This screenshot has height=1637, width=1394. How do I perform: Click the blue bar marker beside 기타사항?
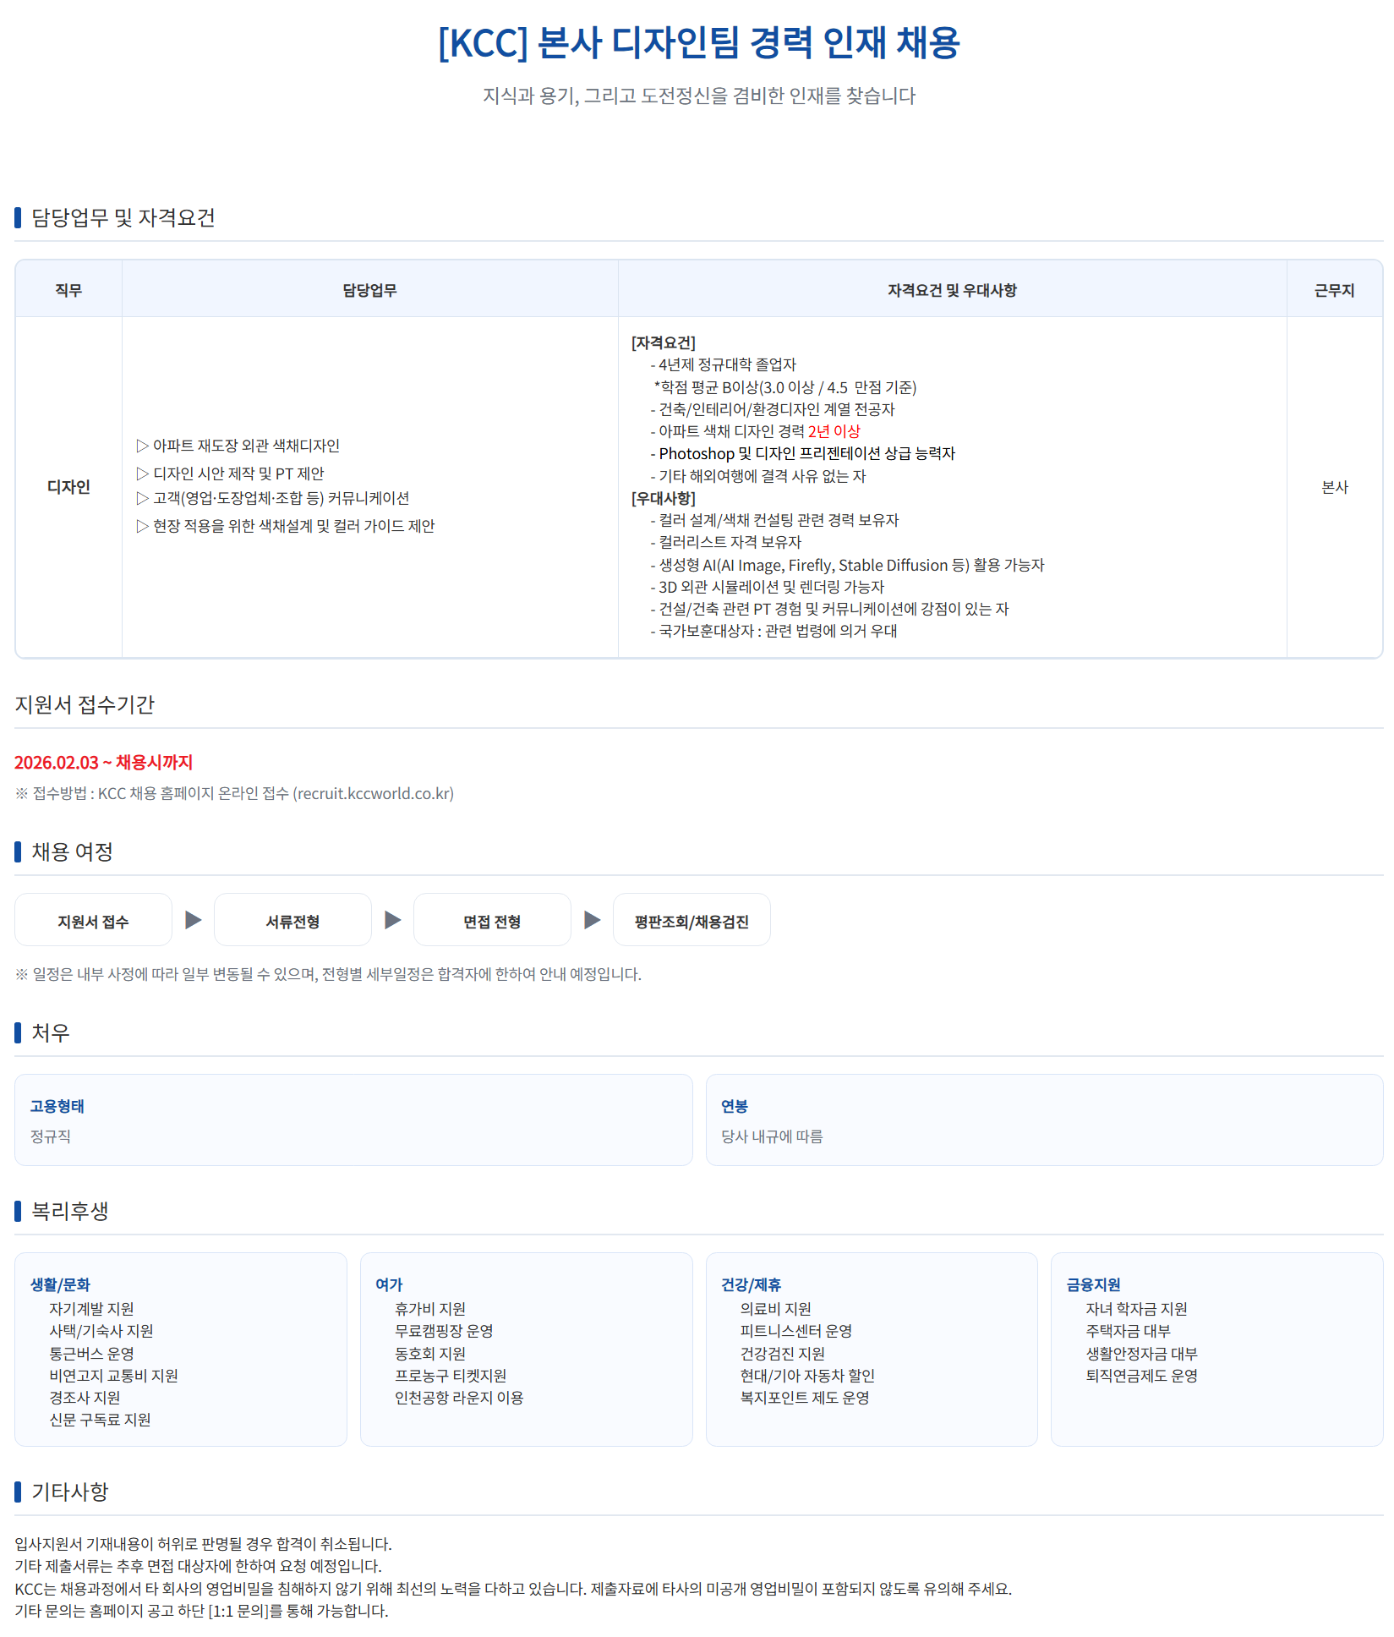tap(18, 1492)
